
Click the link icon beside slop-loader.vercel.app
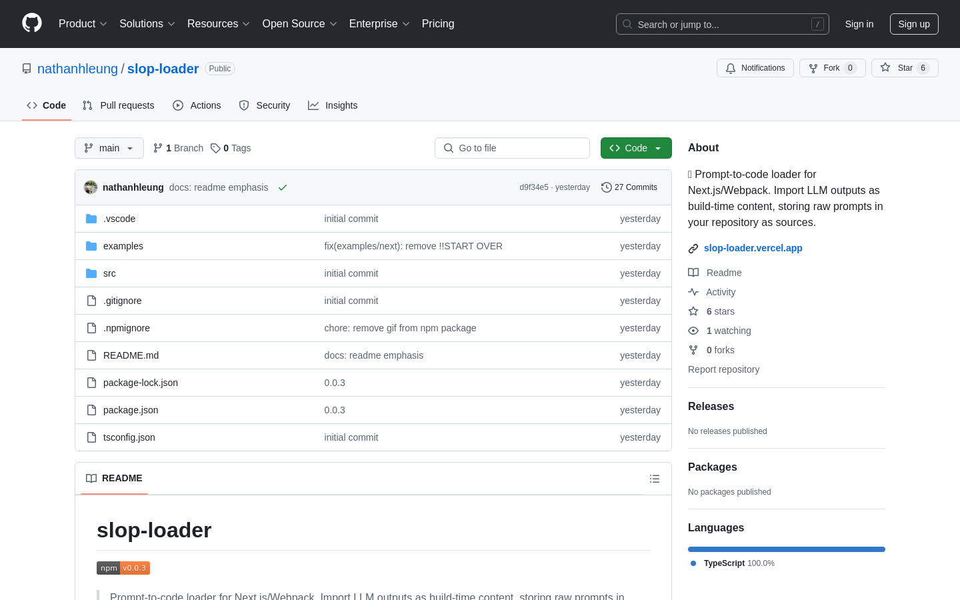coord(693,249)
